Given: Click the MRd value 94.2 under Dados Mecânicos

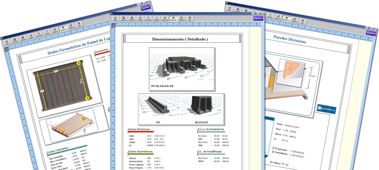Looking at the screenshot, I should (x=149, y=136).
